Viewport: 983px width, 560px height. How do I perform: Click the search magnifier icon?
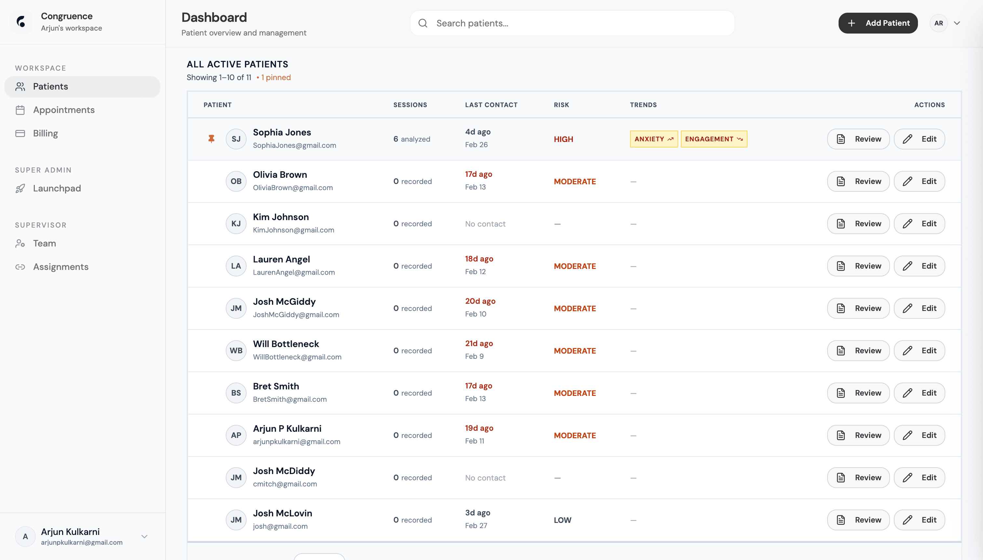click(x=423, y=23)
